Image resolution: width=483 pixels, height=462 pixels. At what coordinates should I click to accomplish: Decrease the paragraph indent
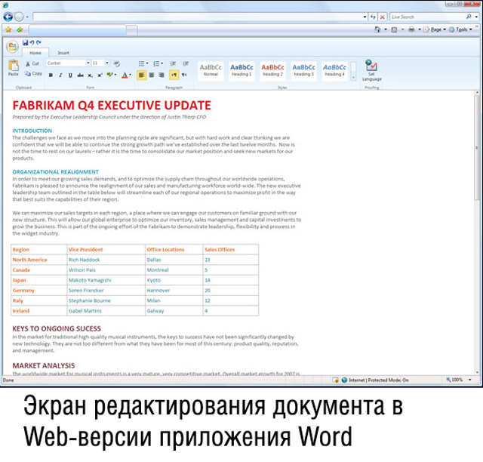point(173,63)
